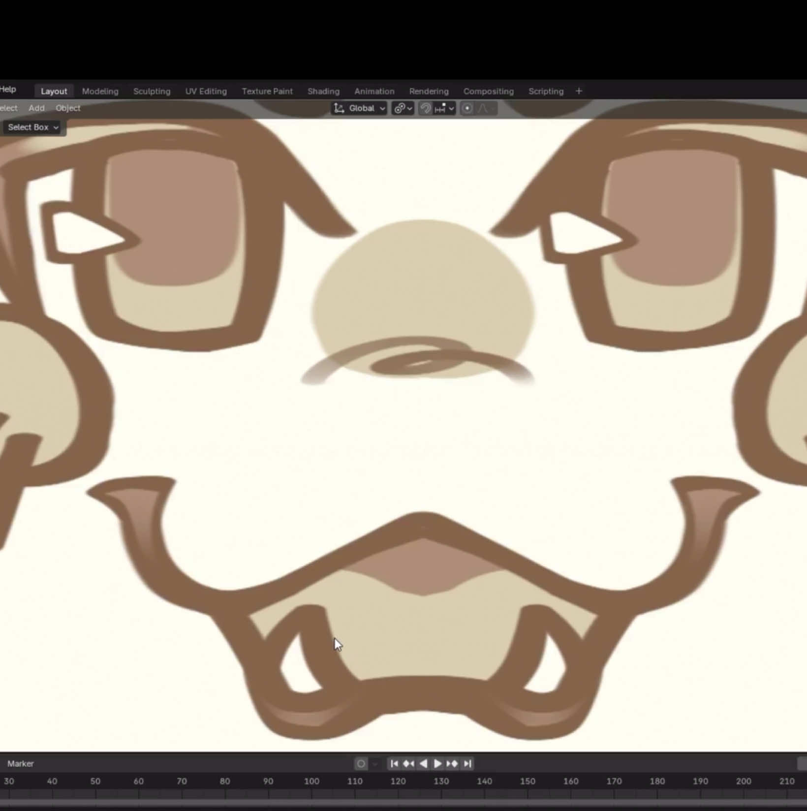Select the Rendering workspace tab
This screenshot has height=811, width=807.
(429, 91)
